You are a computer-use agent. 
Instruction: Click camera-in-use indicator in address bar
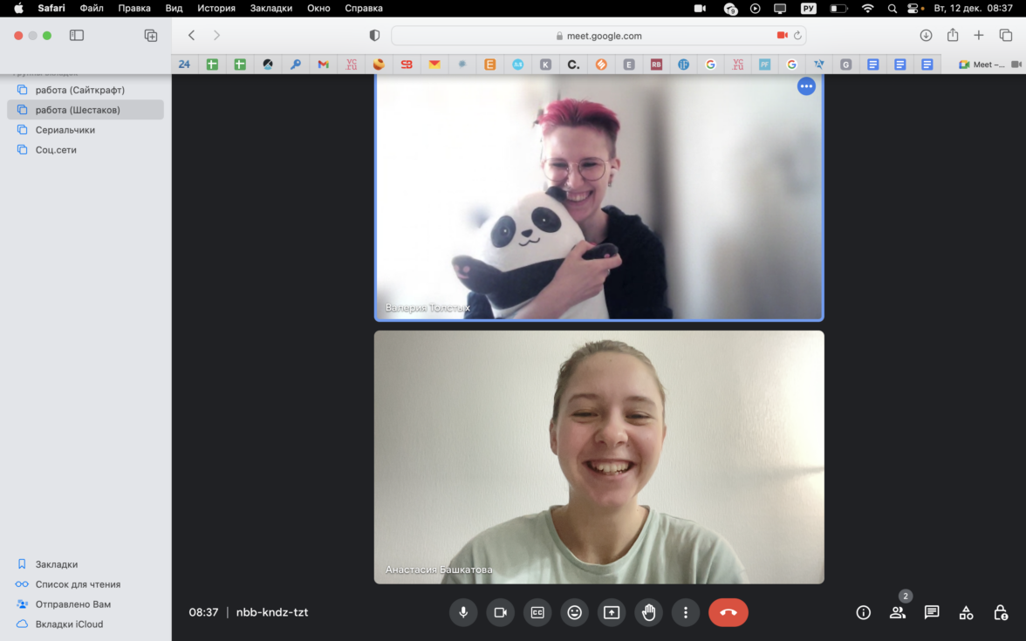click(x=782, y=35)
